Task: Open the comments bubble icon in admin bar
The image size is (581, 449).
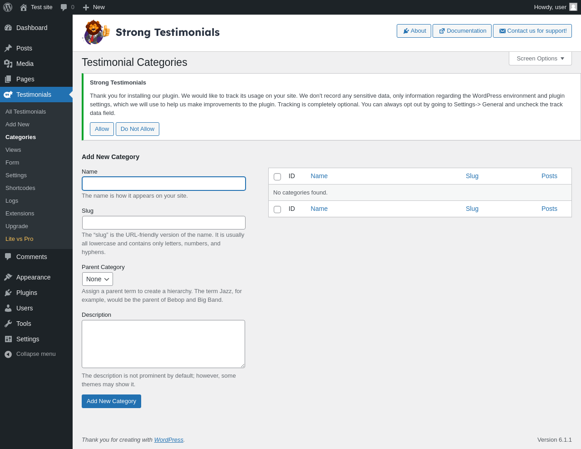Action: (x=64, y=7)
